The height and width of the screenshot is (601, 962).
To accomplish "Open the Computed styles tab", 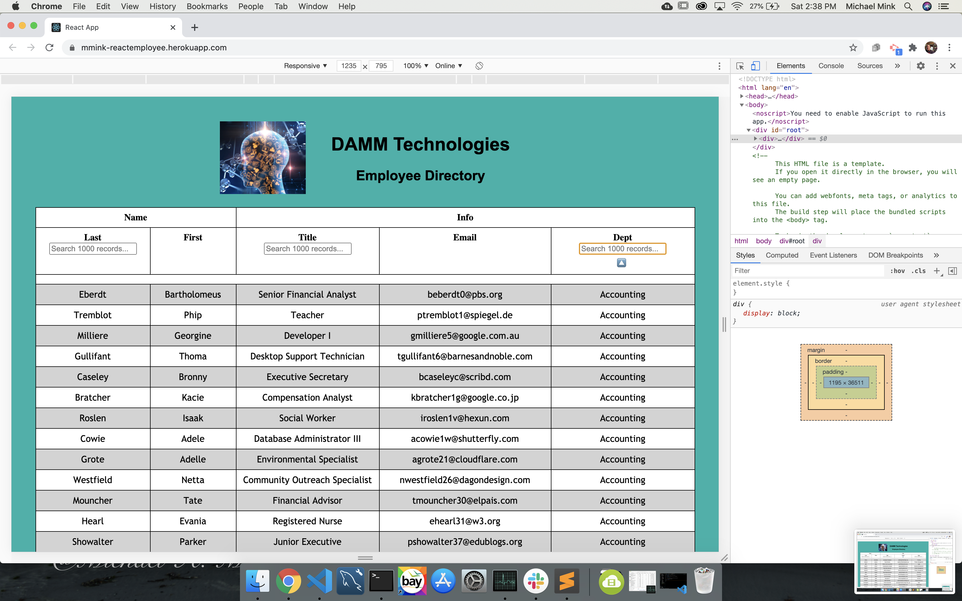I will [782, 255].
